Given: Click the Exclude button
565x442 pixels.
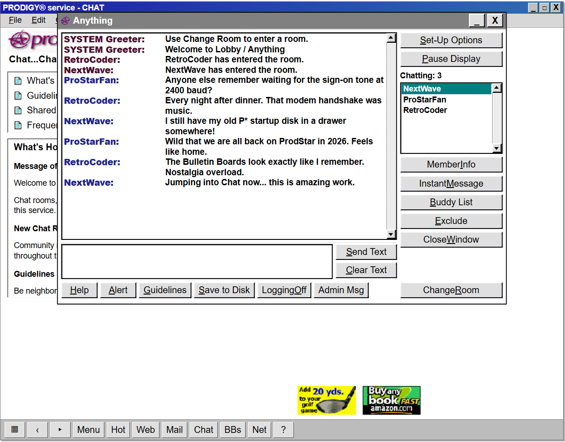Looking at the screenshot, I should pyautogui.click(x=451, y=221).
